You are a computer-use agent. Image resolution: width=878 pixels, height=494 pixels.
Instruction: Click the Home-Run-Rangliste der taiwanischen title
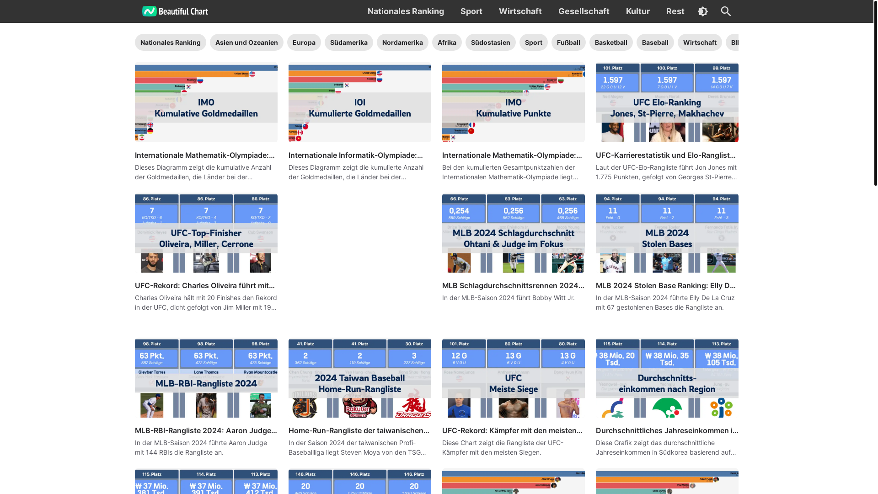pos(359,430)
